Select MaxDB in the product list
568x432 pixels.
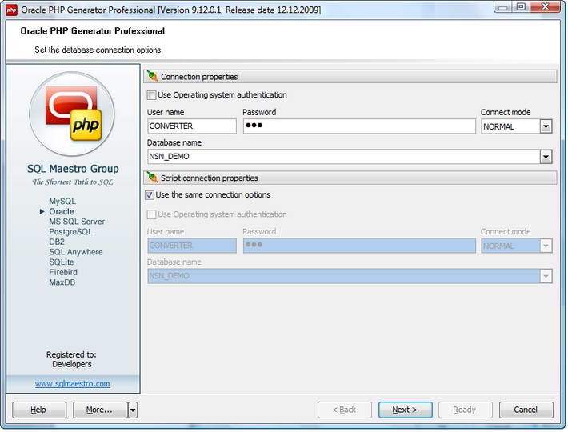(x=62, y=282)
